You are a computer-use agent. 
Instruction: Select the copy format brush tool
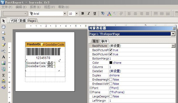(x=3, y=45)
